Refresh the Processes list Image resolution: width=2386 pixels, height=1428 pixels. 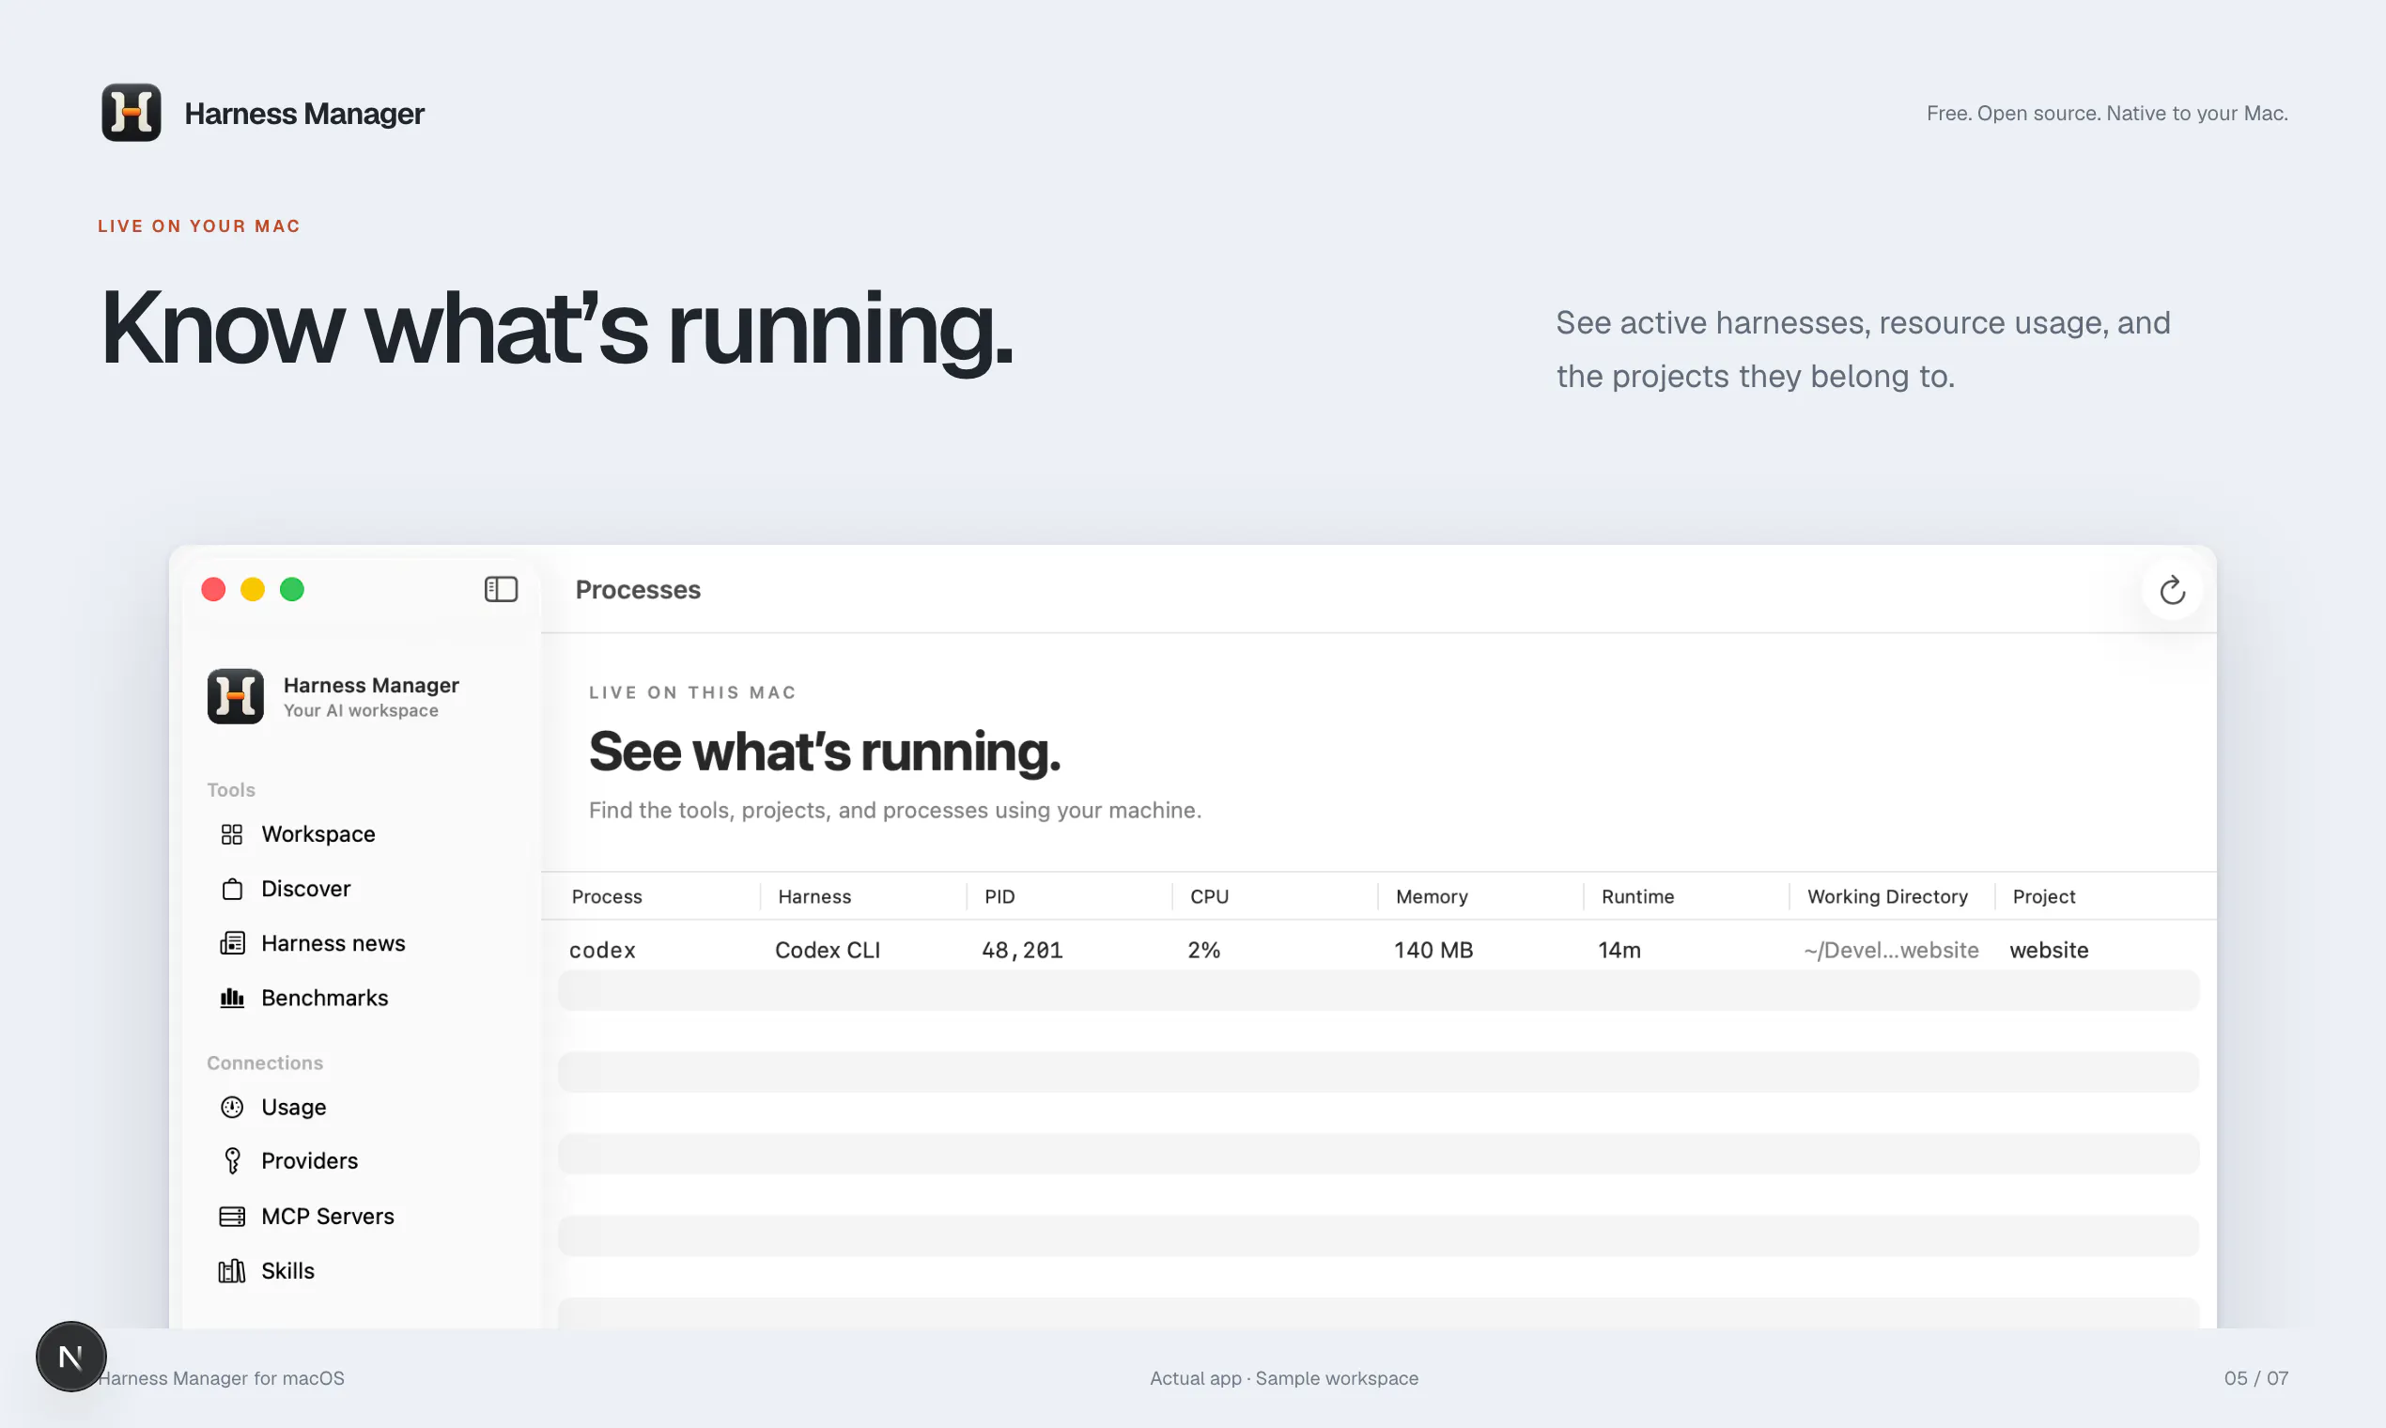(x=2172, y=590)
